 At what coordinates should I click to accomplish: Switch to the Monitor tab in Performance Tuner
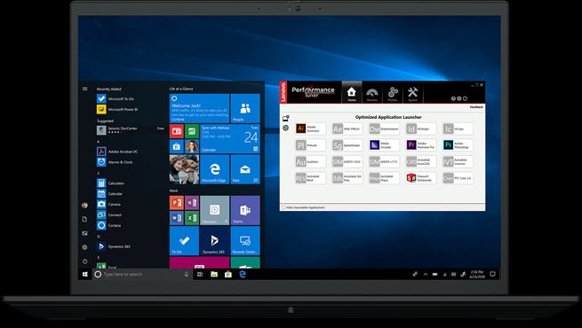[372, 93]
